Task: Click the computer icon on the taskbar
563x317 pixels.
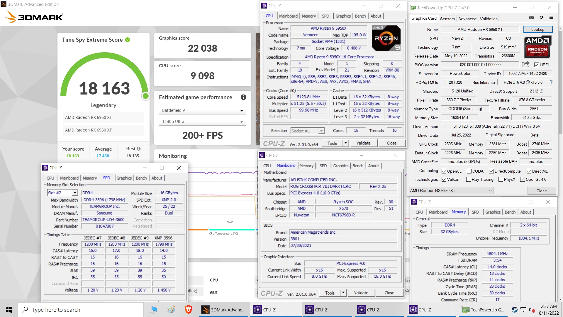Action: 154,310
